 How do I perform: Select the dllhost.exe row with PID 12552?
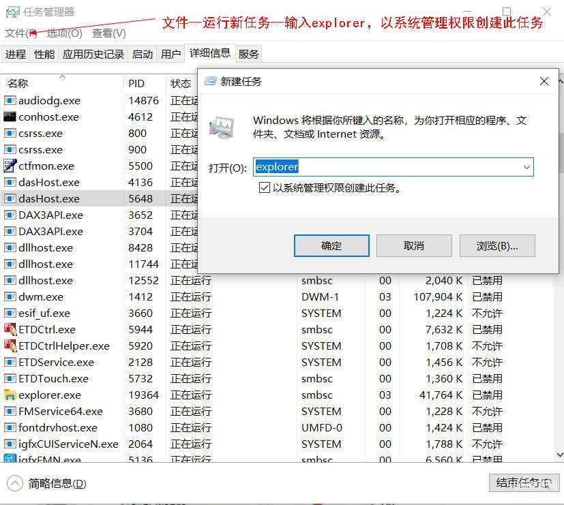(277, 280)
